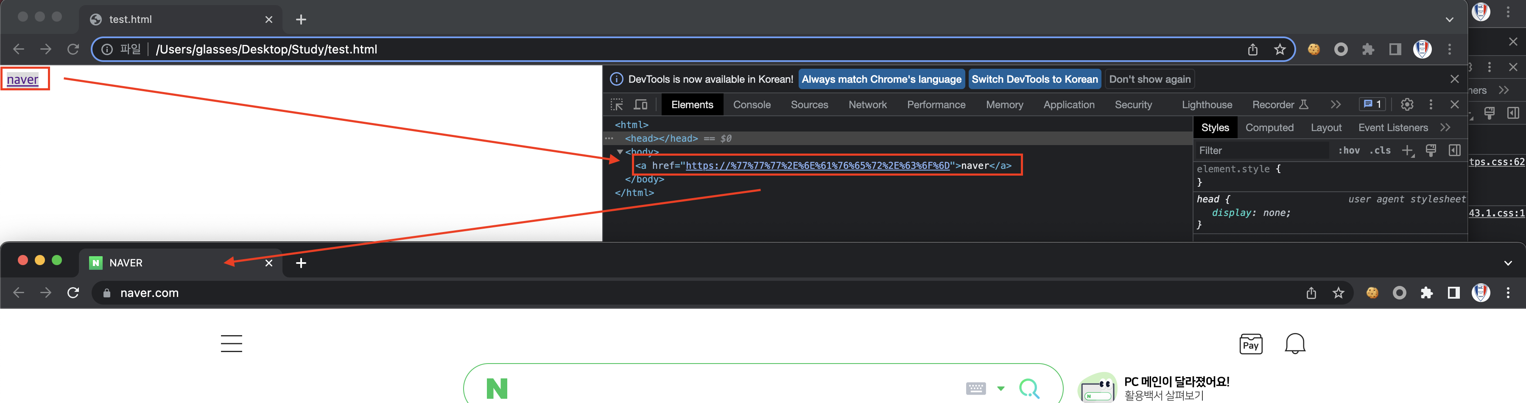Screen dimensions: 1526x403
Task: Open the Application tab
Action: [1069, 104]
